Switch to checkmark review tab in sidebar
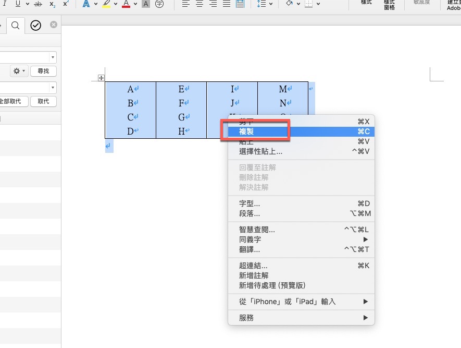461x348 pixels. point(35,26)
